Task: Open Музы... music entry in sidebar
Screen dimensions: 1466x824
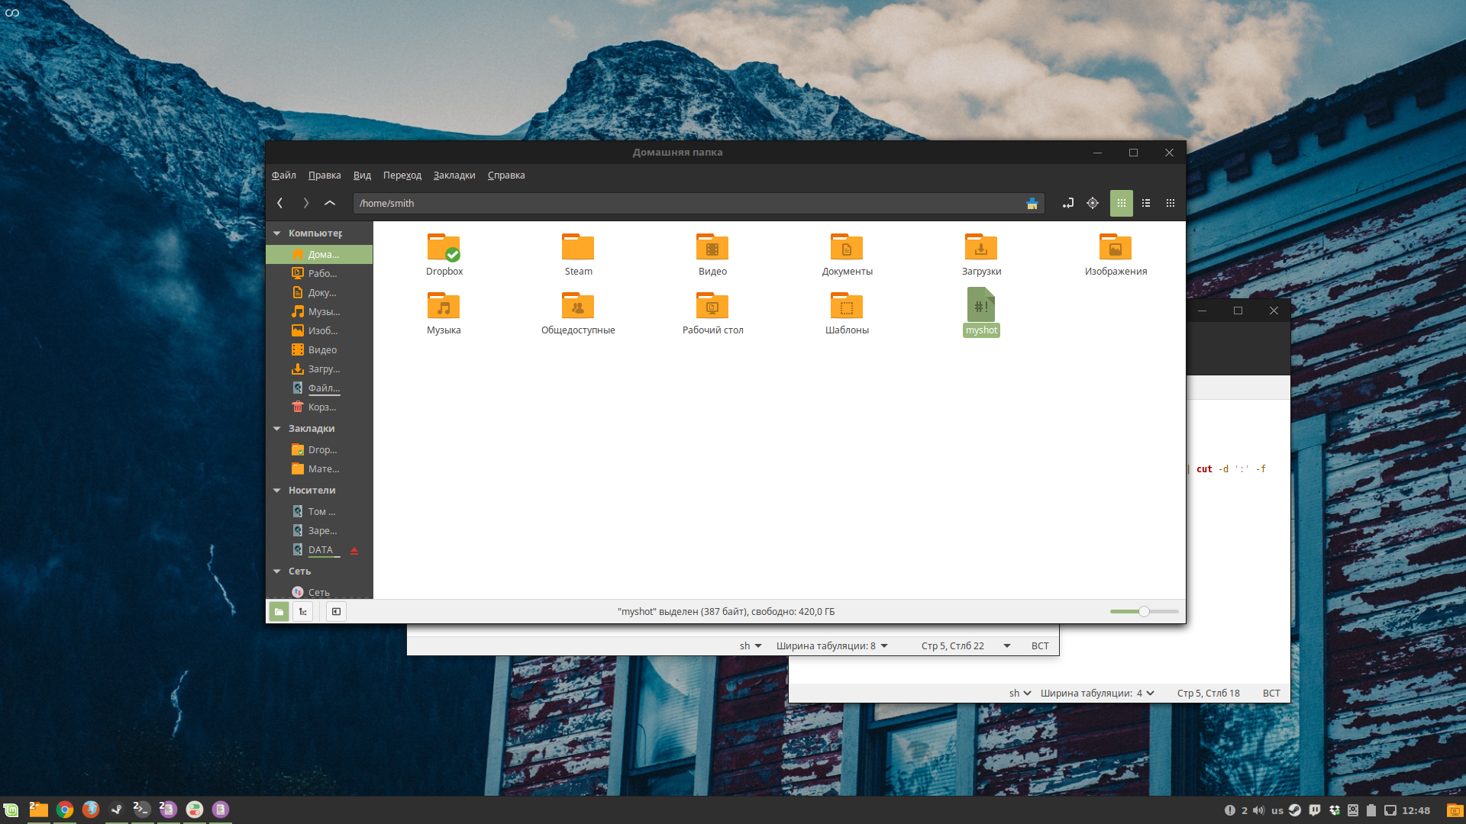Action: (319, 311)
